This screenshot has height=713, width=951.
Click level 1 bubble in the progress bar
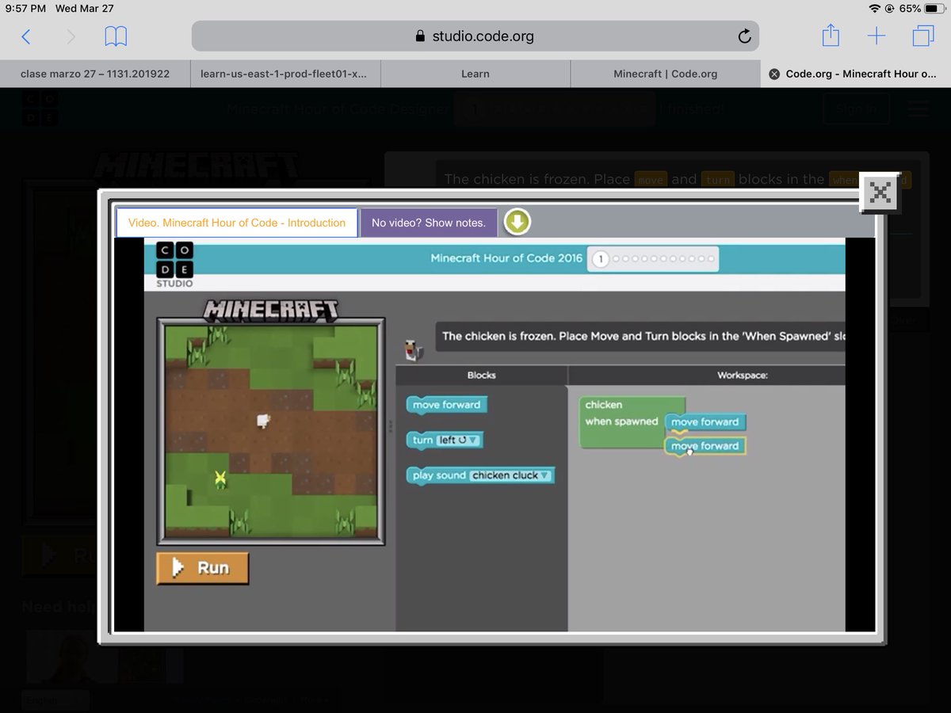click(600, 258)
